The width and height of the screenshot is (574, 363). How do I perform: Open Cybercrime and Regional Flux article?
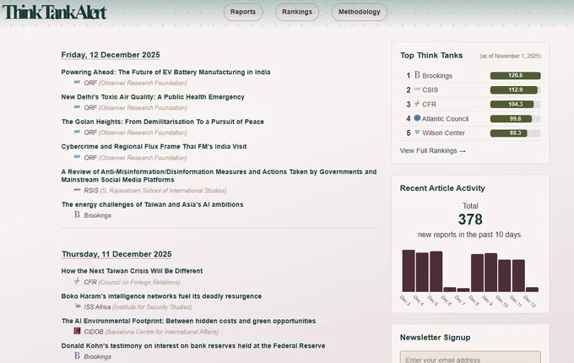[x=154, y=146]
